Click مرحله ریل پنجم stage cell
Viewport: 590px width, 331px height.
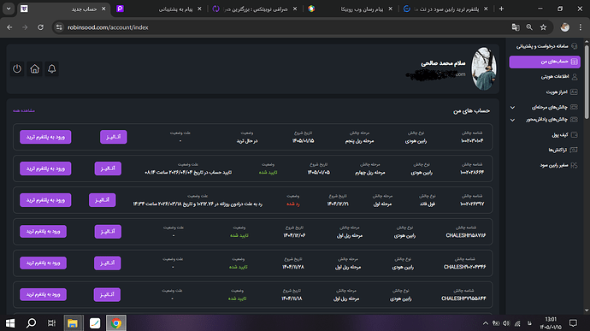coord(359,141)
